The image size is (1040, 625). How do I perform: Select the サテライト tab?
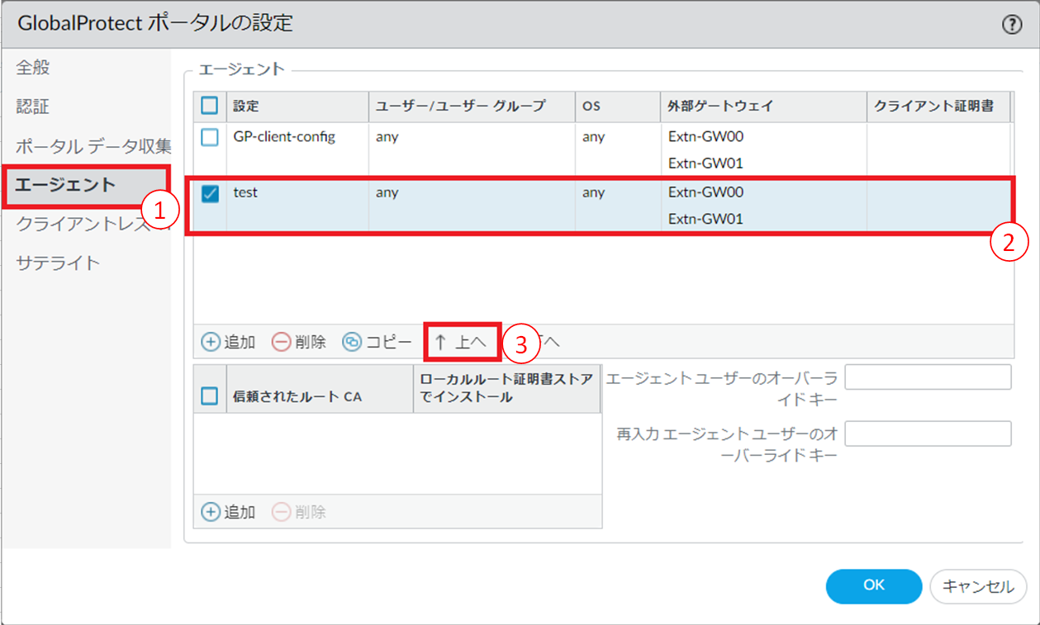pos(58,263)
